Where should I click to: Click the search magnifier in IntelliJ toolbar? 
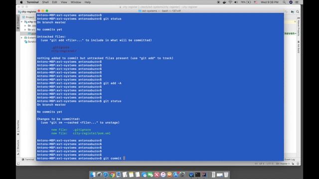coord(298,12)
